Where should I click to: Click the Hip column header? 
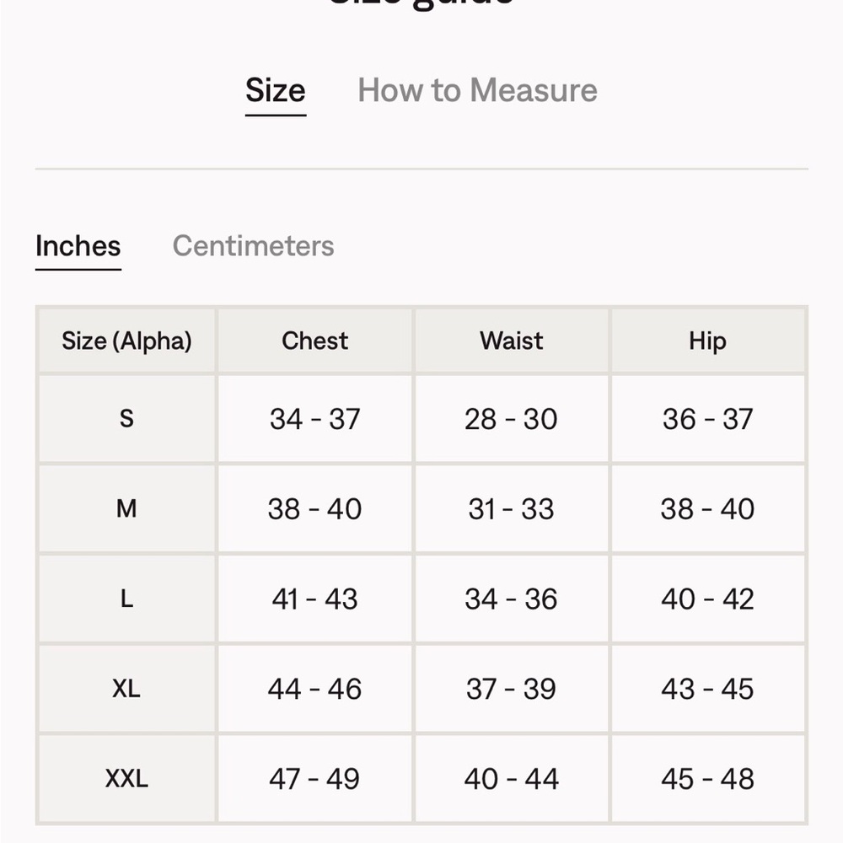click(708, 341)
